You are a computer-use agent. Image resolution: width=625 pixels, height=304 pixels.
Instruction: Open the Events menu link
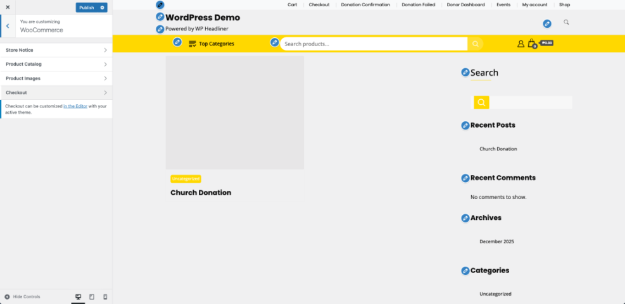click(503, 5)
